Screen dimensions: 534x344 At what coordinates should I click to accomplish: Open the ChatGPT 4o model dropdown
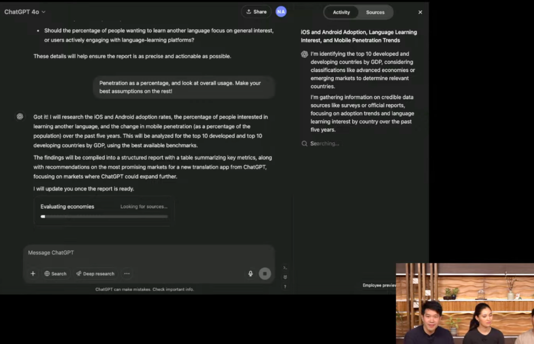point(25,12)
